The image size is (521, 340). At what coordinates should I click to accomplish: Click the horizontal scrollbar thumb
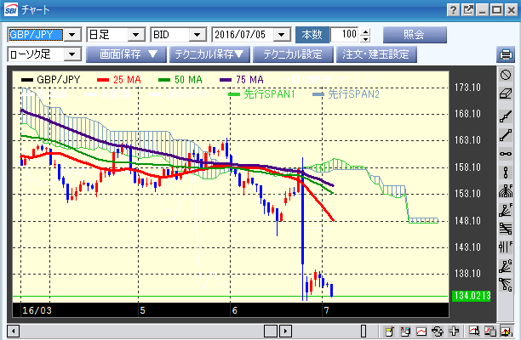coord(271,331)
